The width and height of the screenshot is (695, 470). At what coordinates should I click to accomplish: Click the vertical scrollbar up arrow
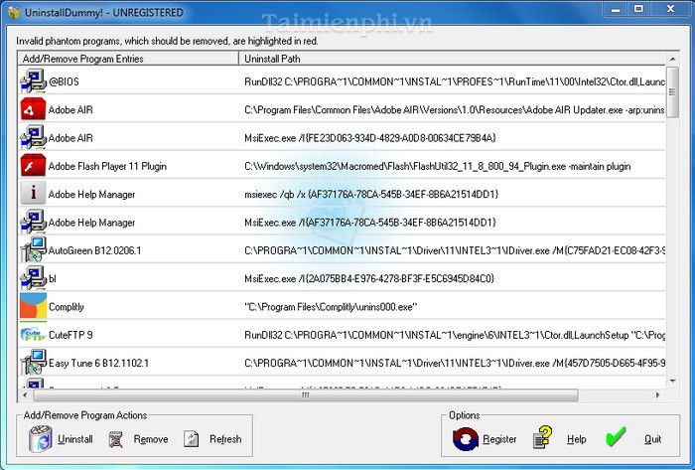point(672,59)
